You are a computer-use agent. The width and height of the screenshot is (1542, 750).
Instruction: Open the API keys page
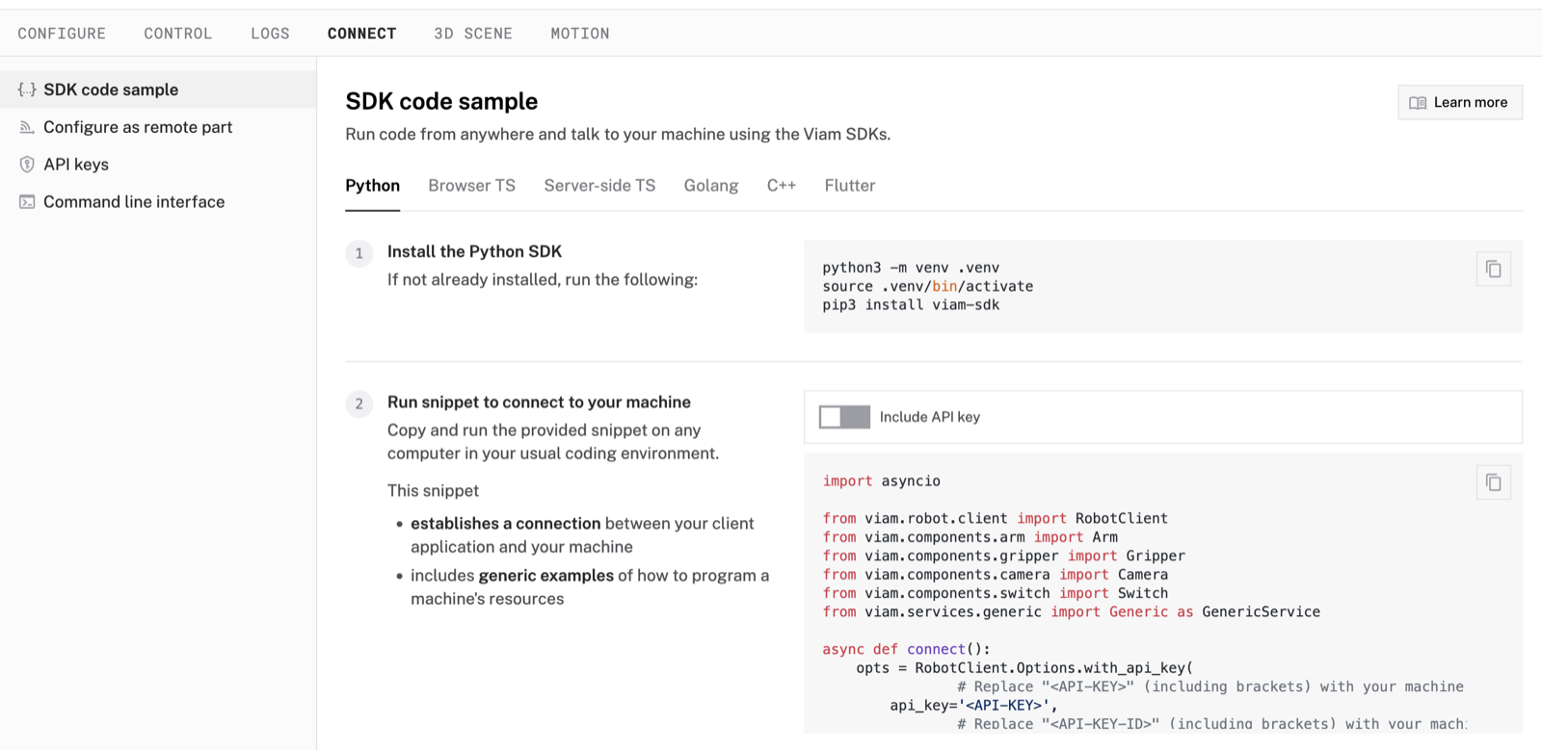point(158,165)
